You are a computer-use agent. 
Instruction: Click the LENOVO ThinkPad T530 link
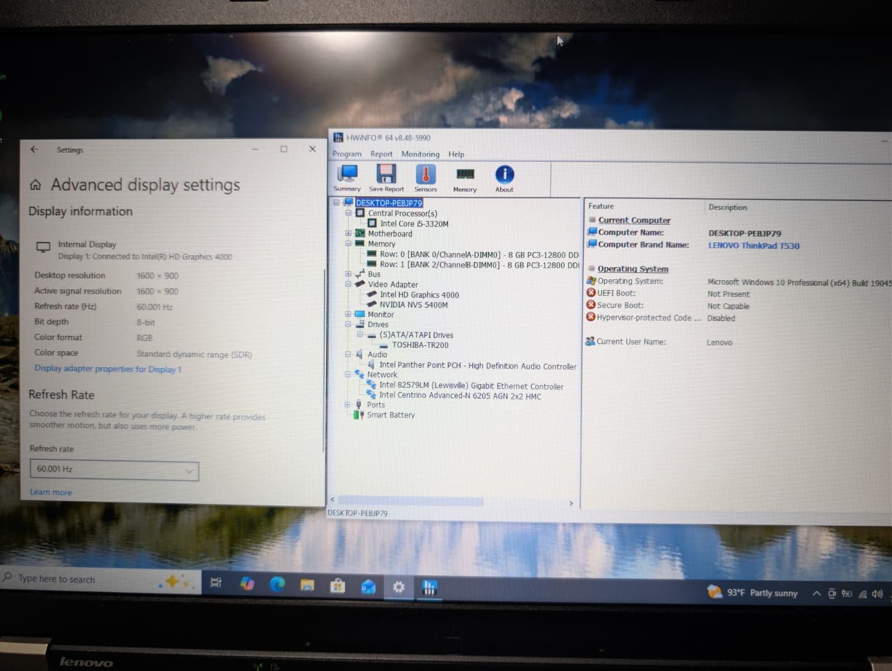(x=754, y=246)
